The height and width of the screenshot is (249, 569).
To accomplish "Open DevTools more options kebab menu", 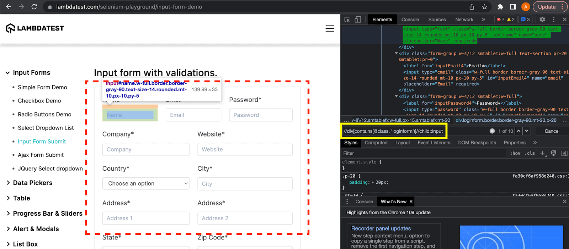I will [x=553, y=20].
